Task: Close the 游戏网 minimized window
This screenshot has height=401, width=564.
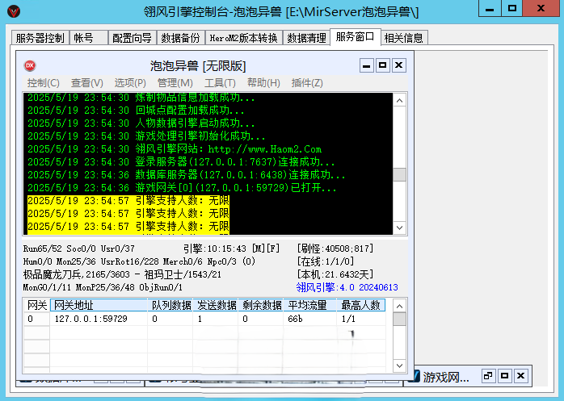Action: [x=520, y=377]
